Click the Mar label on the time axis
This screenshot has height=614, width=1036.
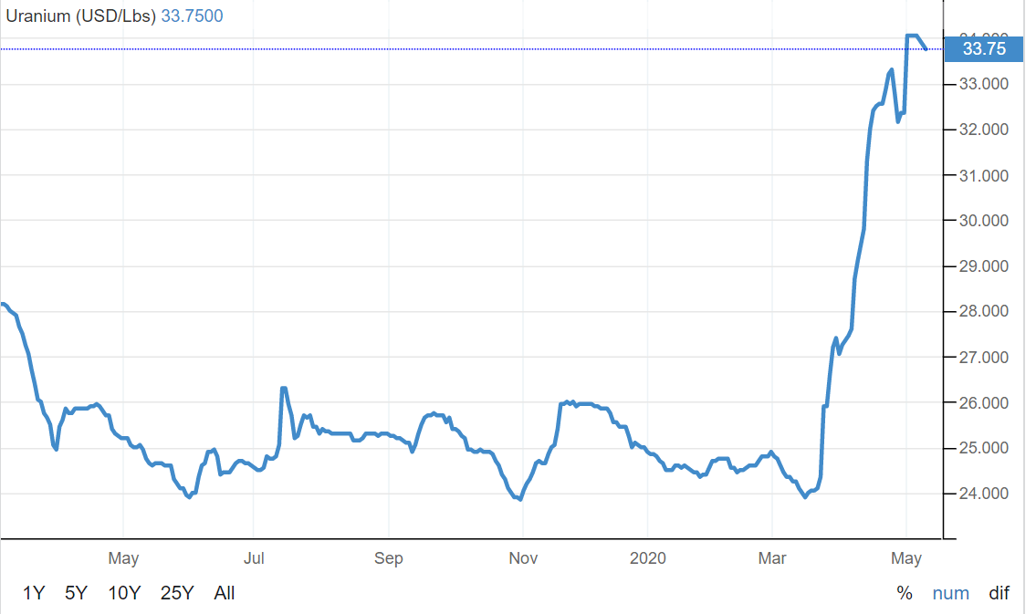click(x=771, y=557)
